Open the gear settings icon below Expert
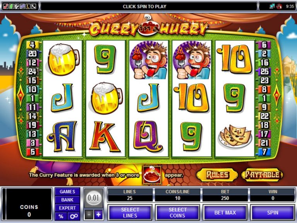This screenshot has width=297, height=223. [x=74, y=216]
